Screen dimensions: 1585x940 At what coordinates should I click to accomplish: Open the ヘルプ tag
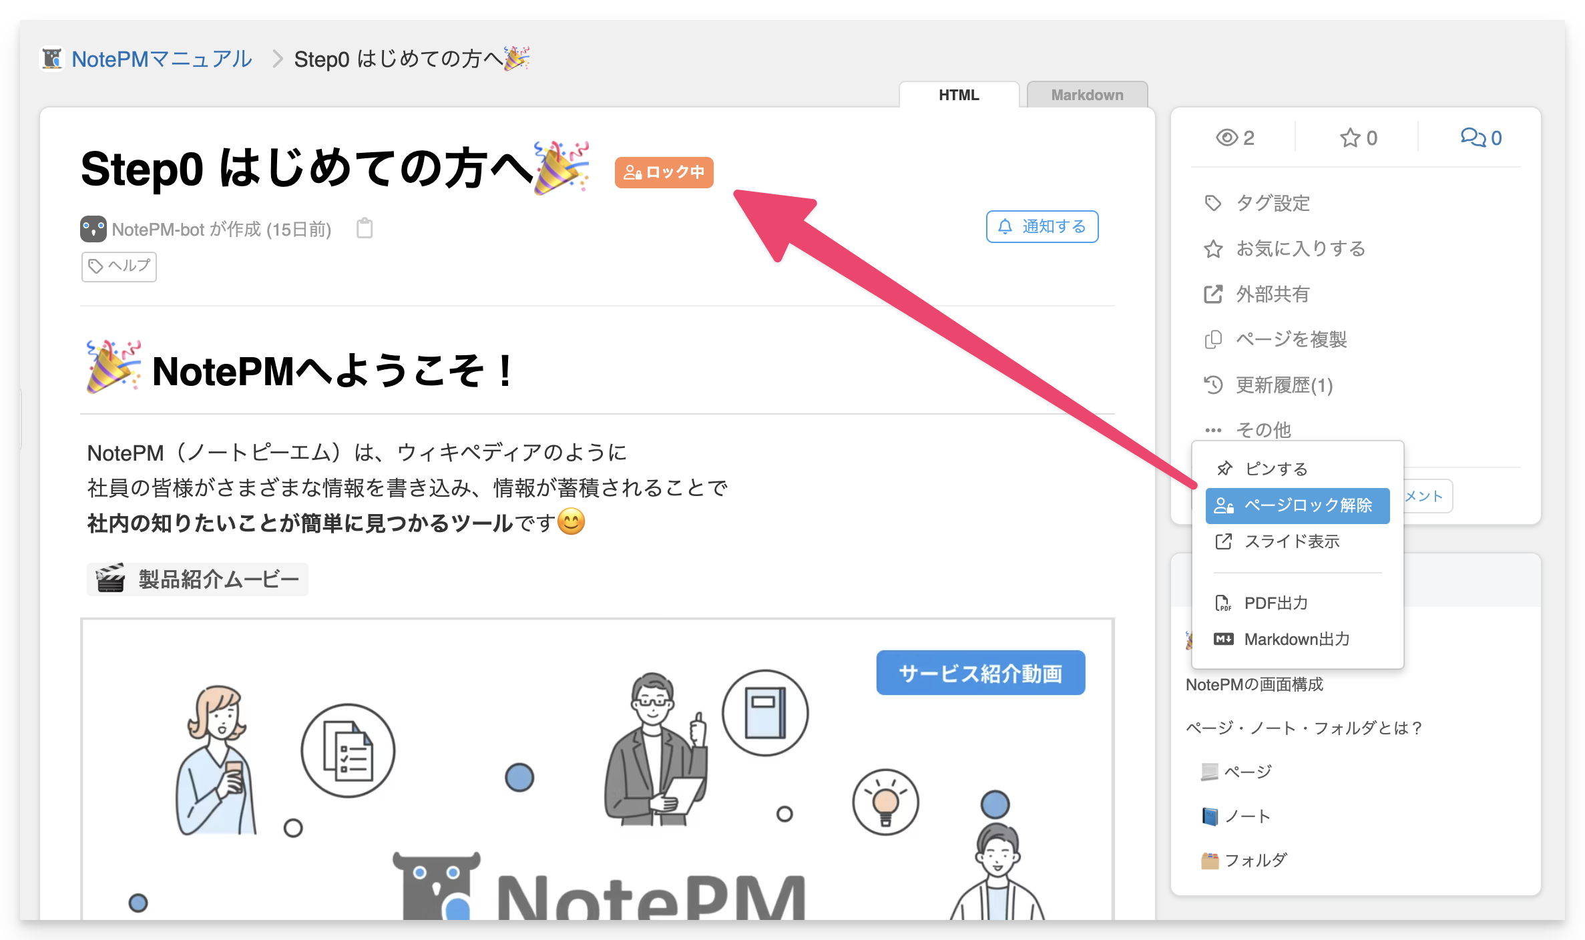pyautogui.click(x=119, y=266)
